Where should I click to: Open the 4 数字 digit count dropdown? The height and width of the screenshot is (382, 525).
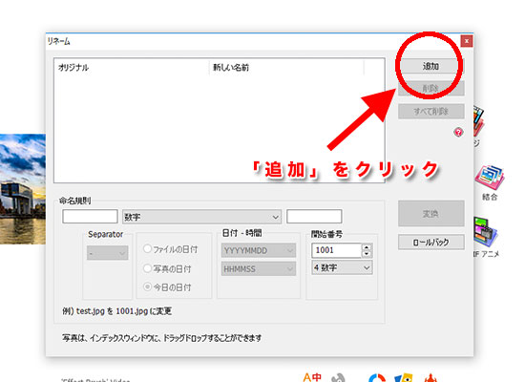(342, 267)
